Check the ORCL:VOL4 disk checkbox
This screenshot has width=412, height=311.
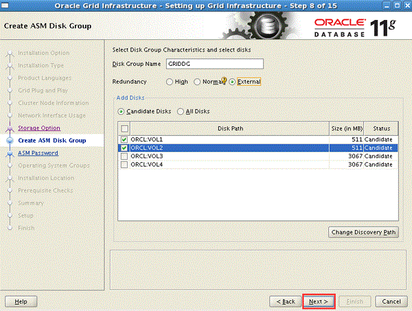(x=124, y=165)
